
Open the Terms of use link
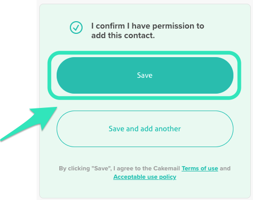click(x=200, y=168)
